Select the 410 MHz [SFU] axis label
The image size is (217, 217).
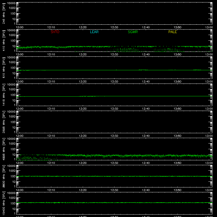point(4,40)
